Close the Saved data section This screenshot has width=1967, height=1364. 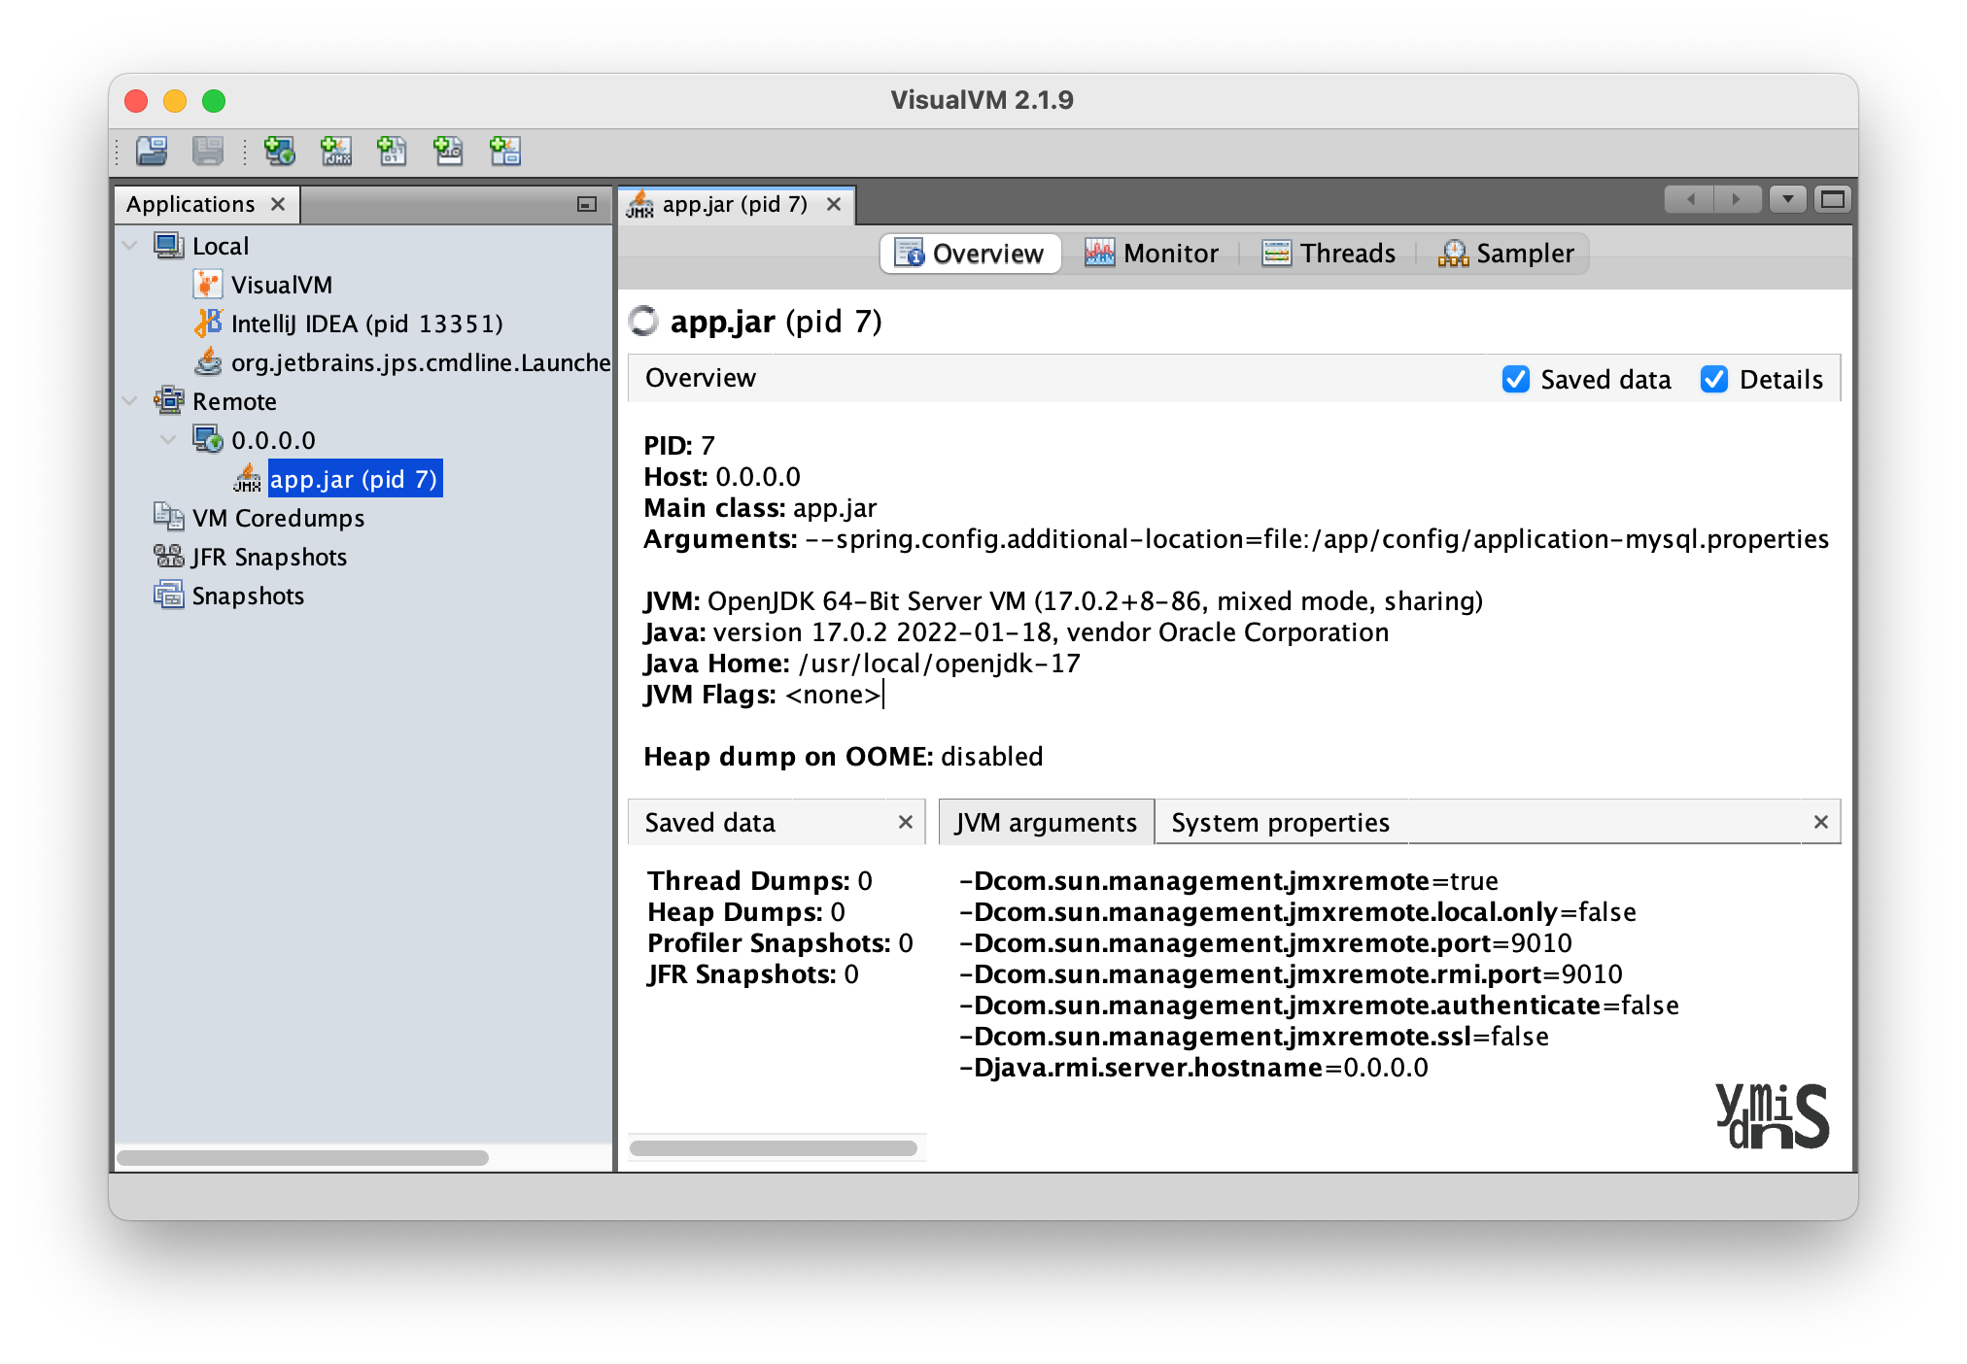(905, 823)
